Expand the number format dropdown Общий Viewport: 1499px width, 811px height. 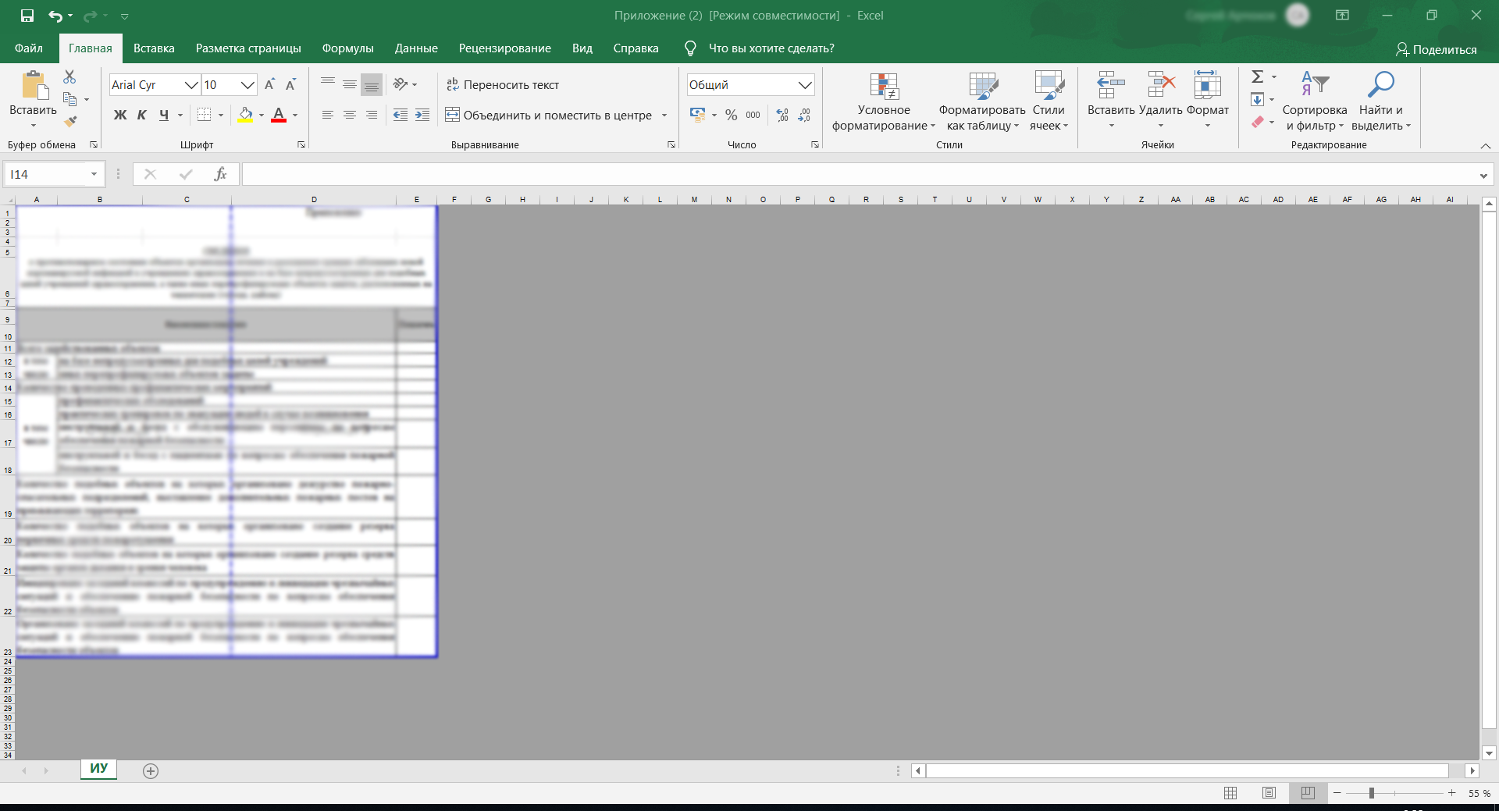point(805,85)
